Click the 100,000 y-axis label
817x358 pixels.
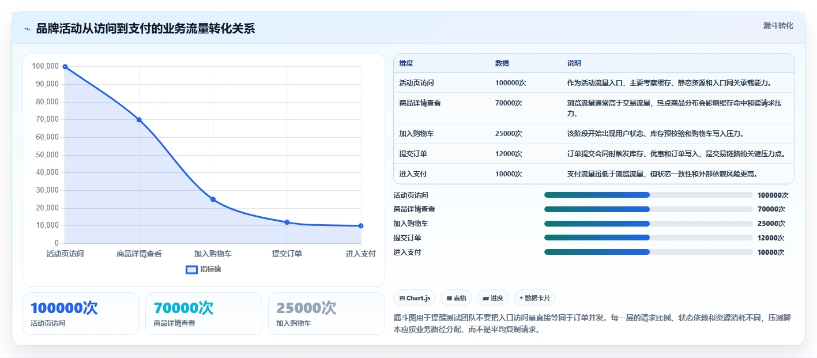coord(46,66)
